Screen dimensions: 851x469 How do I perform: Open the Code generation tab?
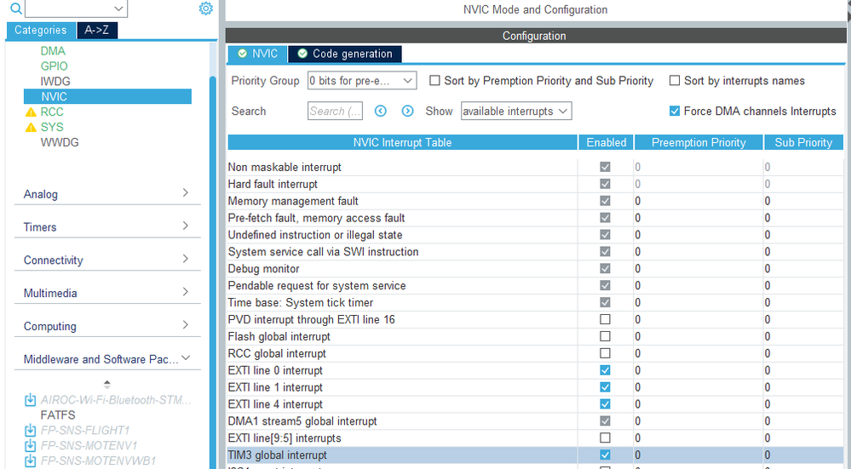[x=345, y=54]
